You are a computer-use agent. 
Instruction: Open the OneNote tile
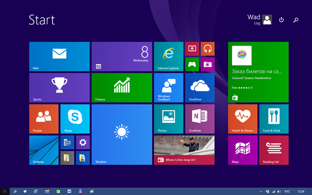tap(200, 119)
